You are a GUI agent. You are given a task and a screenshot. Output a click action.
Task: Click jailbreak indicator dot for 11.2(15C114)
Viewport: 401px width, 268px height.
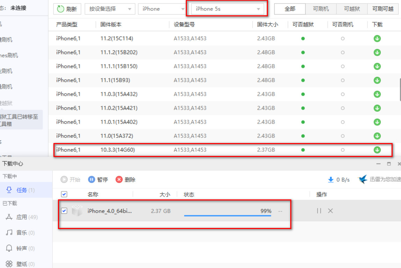click(x=303, y=39)
